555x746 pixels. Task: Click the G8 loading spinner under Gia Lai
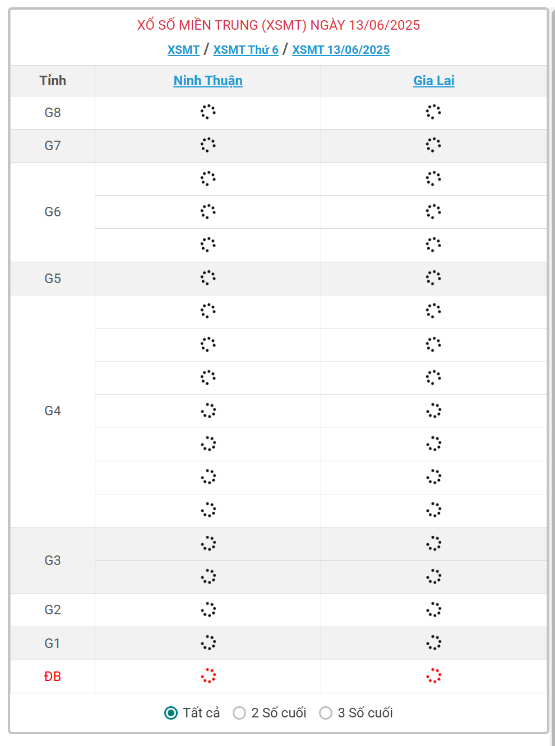[433, 112]
